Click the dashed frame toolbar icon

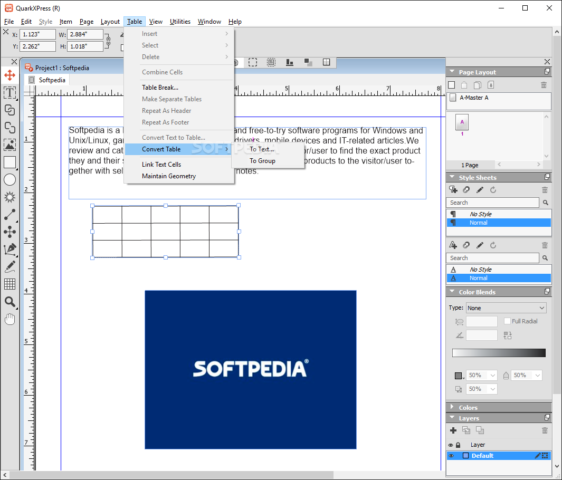click(x=253, y=62)
